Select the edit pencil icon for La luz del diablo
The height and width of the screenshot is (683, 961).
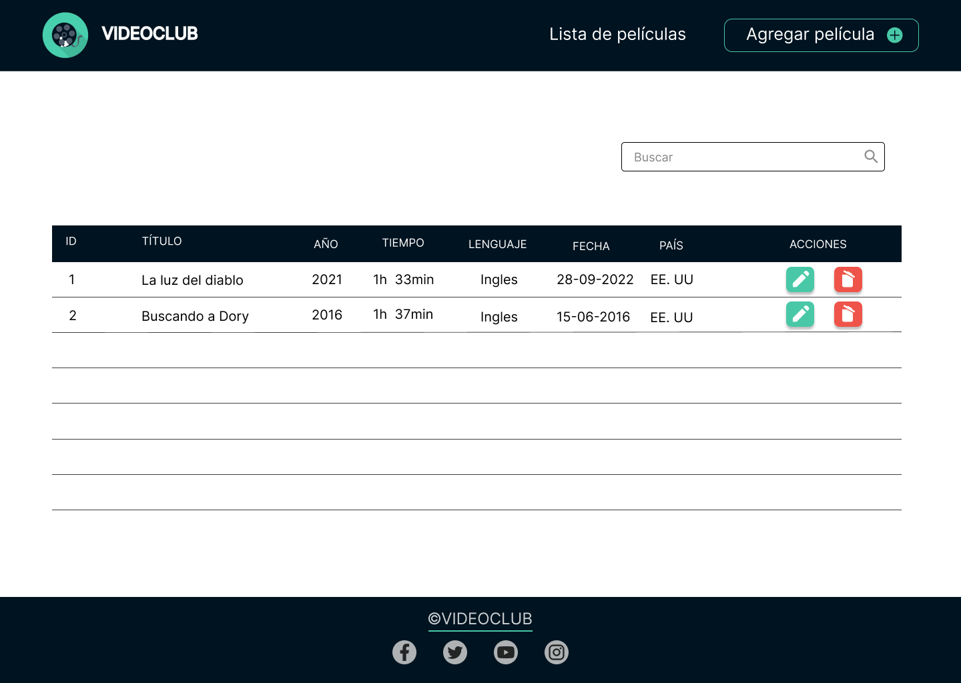pos(800,279)
